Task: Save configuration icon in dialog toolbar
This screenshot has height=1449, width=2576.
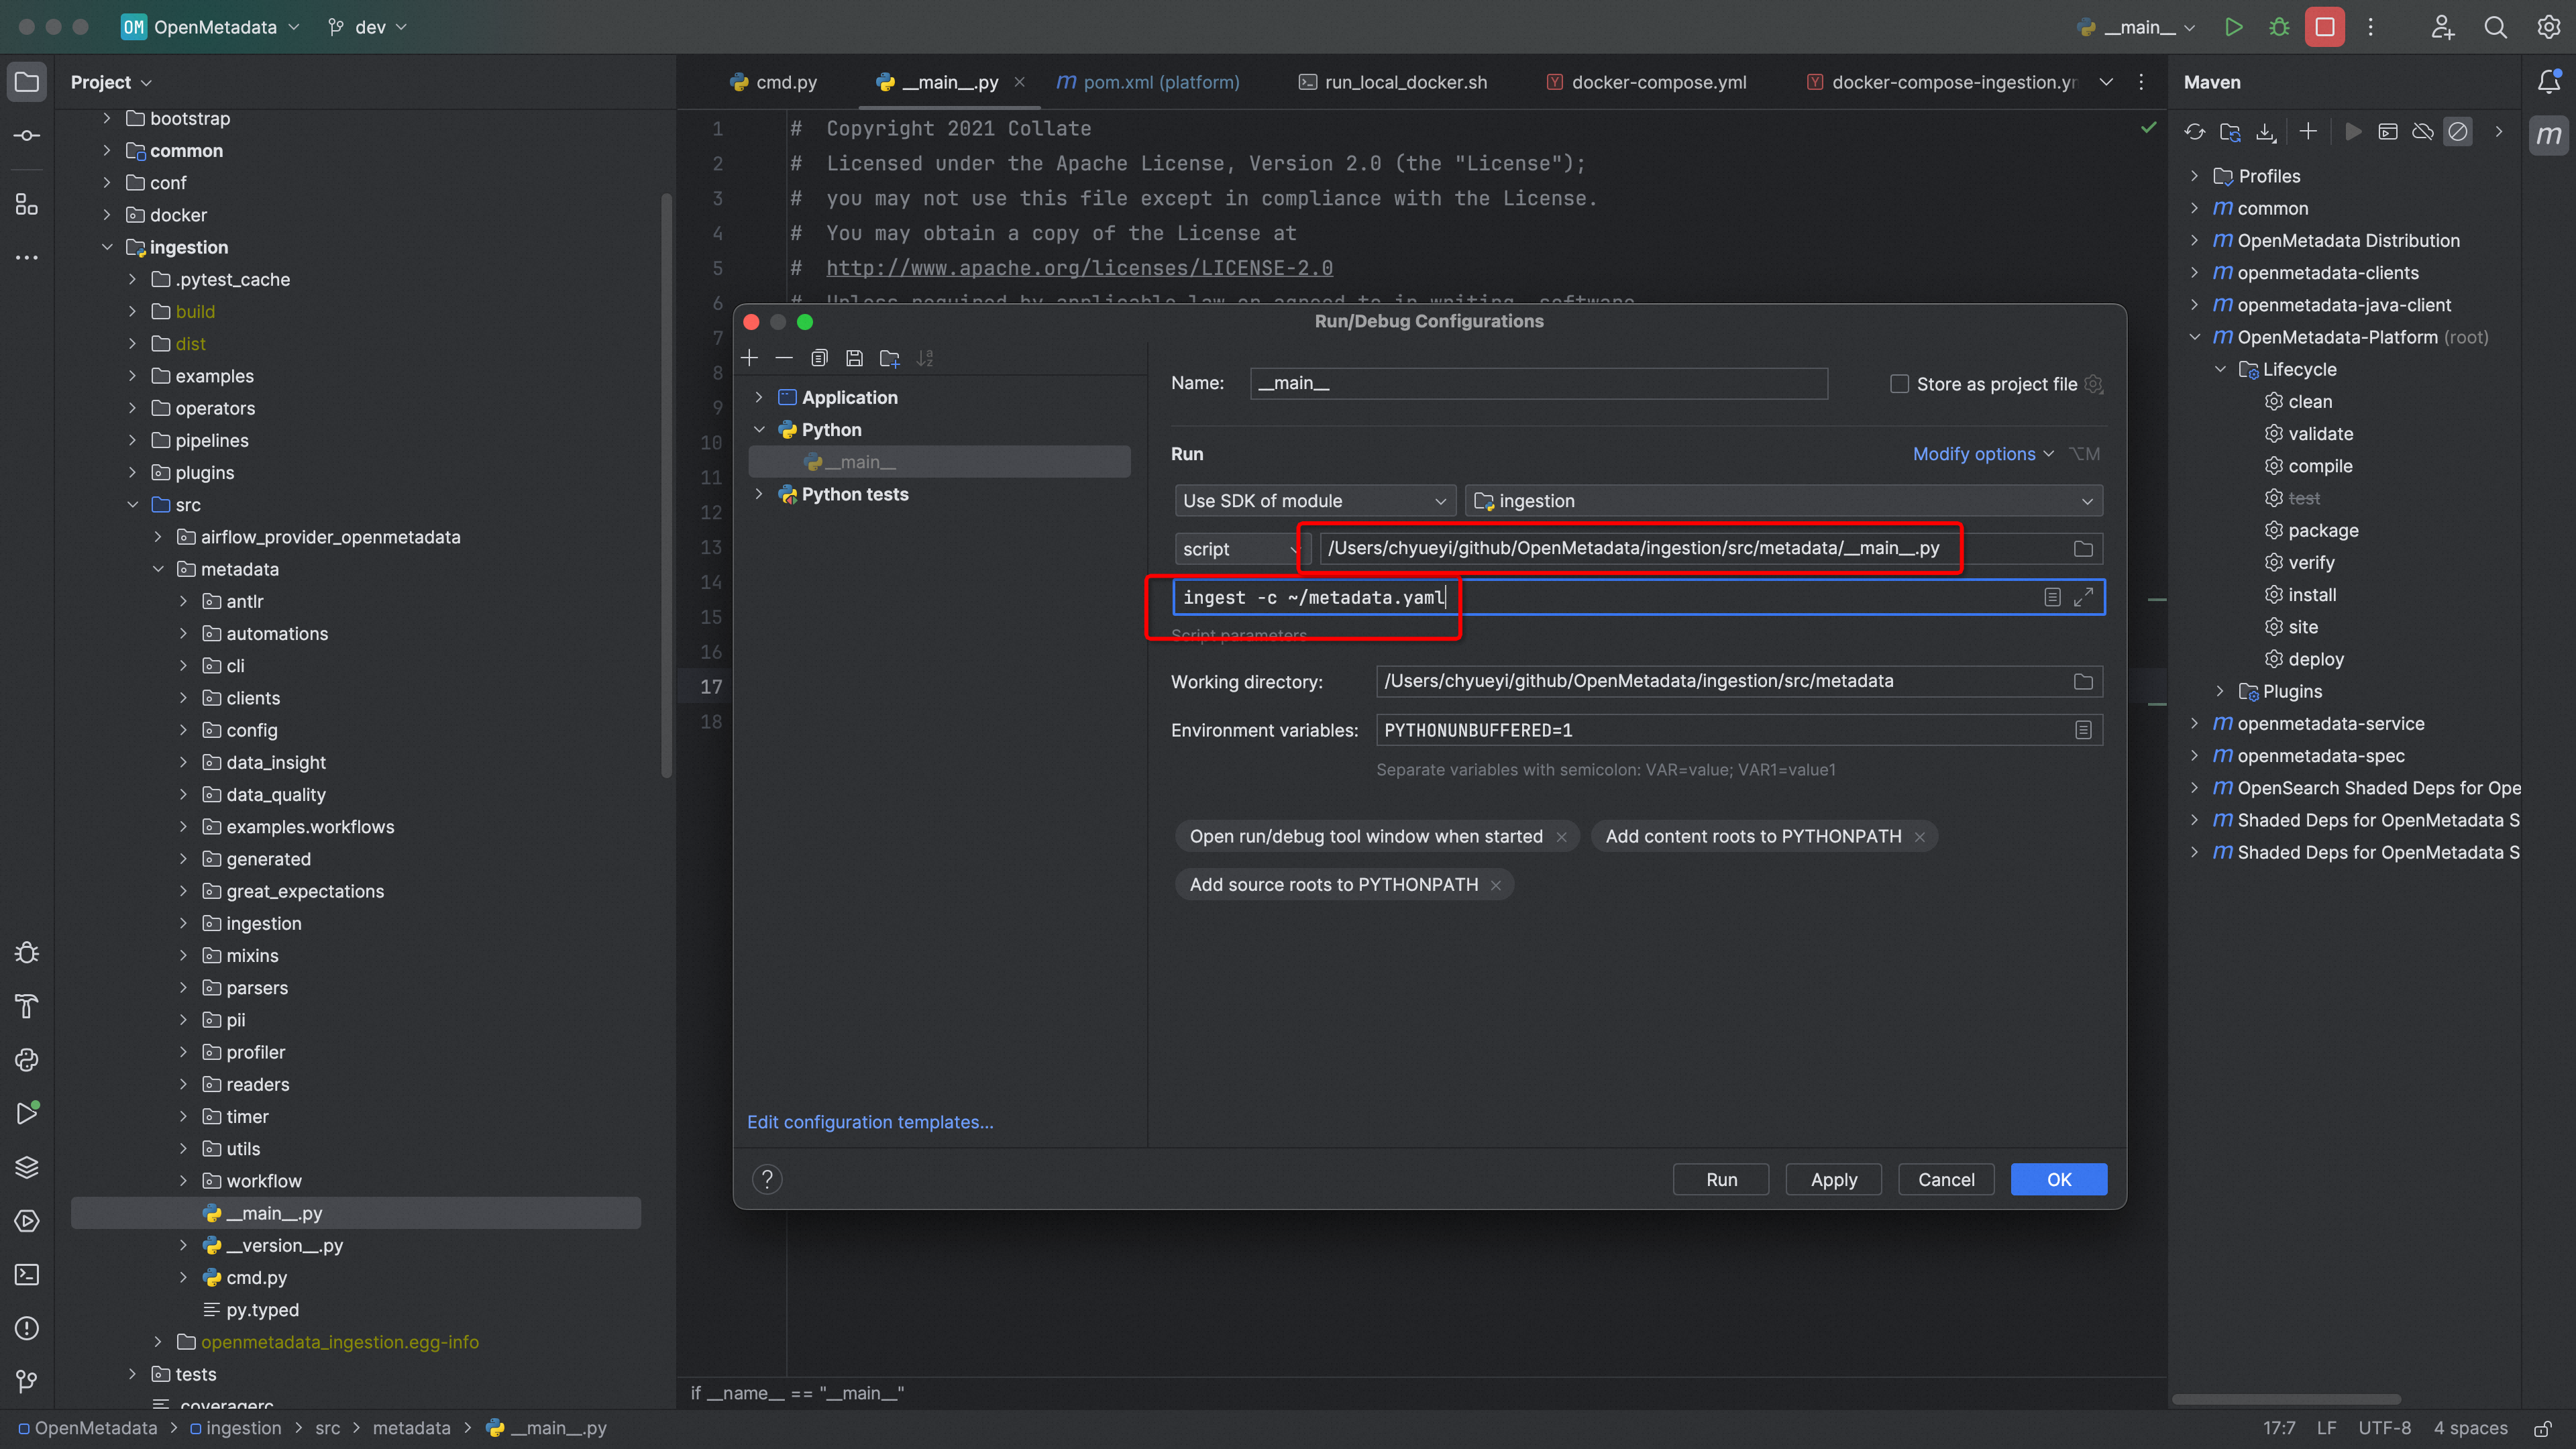Action: pyautogui.click(x=854, y=358)
